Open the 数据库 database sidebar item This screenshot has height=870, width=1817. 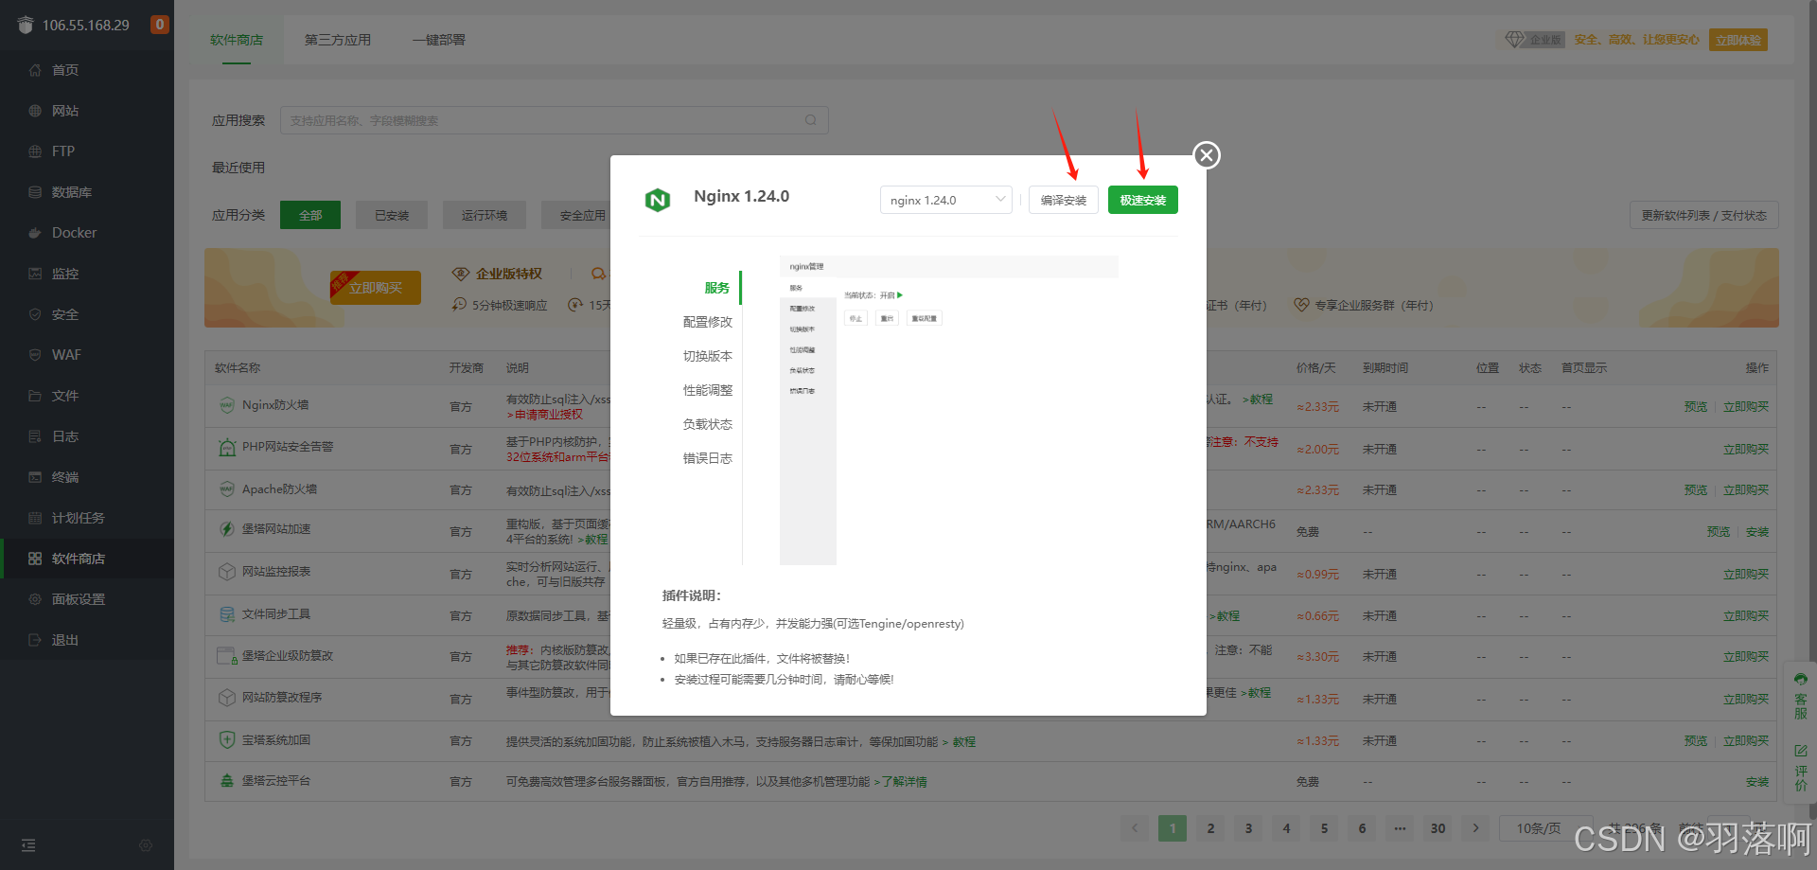coord(87,192)
